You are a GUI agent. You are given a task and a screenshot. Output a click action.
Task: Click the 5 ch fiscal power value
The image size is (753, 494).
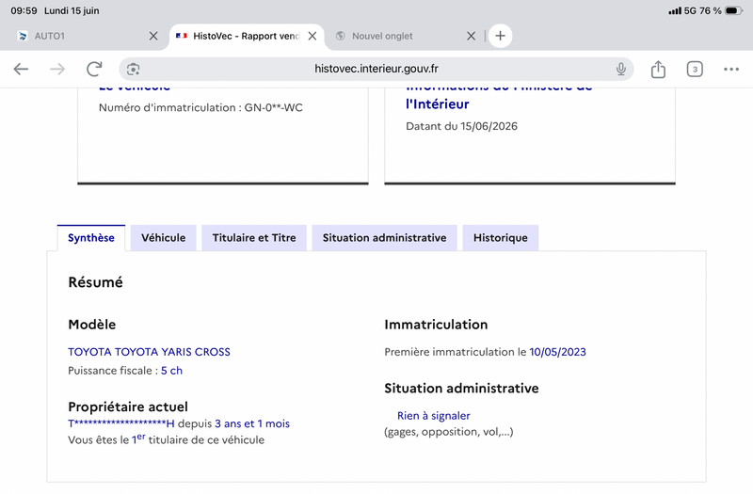tap(171, 371)
